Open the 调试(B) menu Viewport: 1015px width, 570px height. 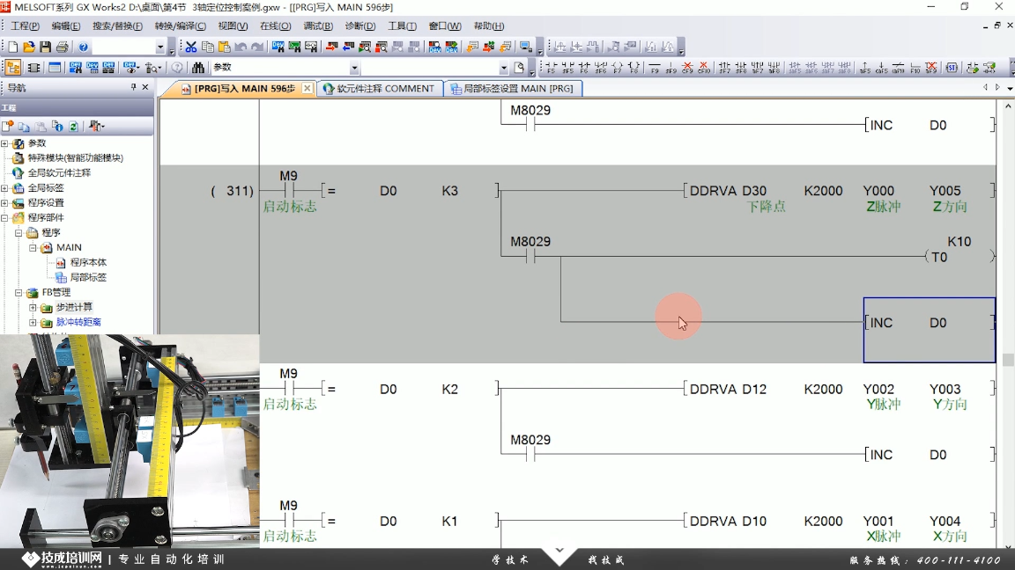pyautogui.click(x=318, y=26)
